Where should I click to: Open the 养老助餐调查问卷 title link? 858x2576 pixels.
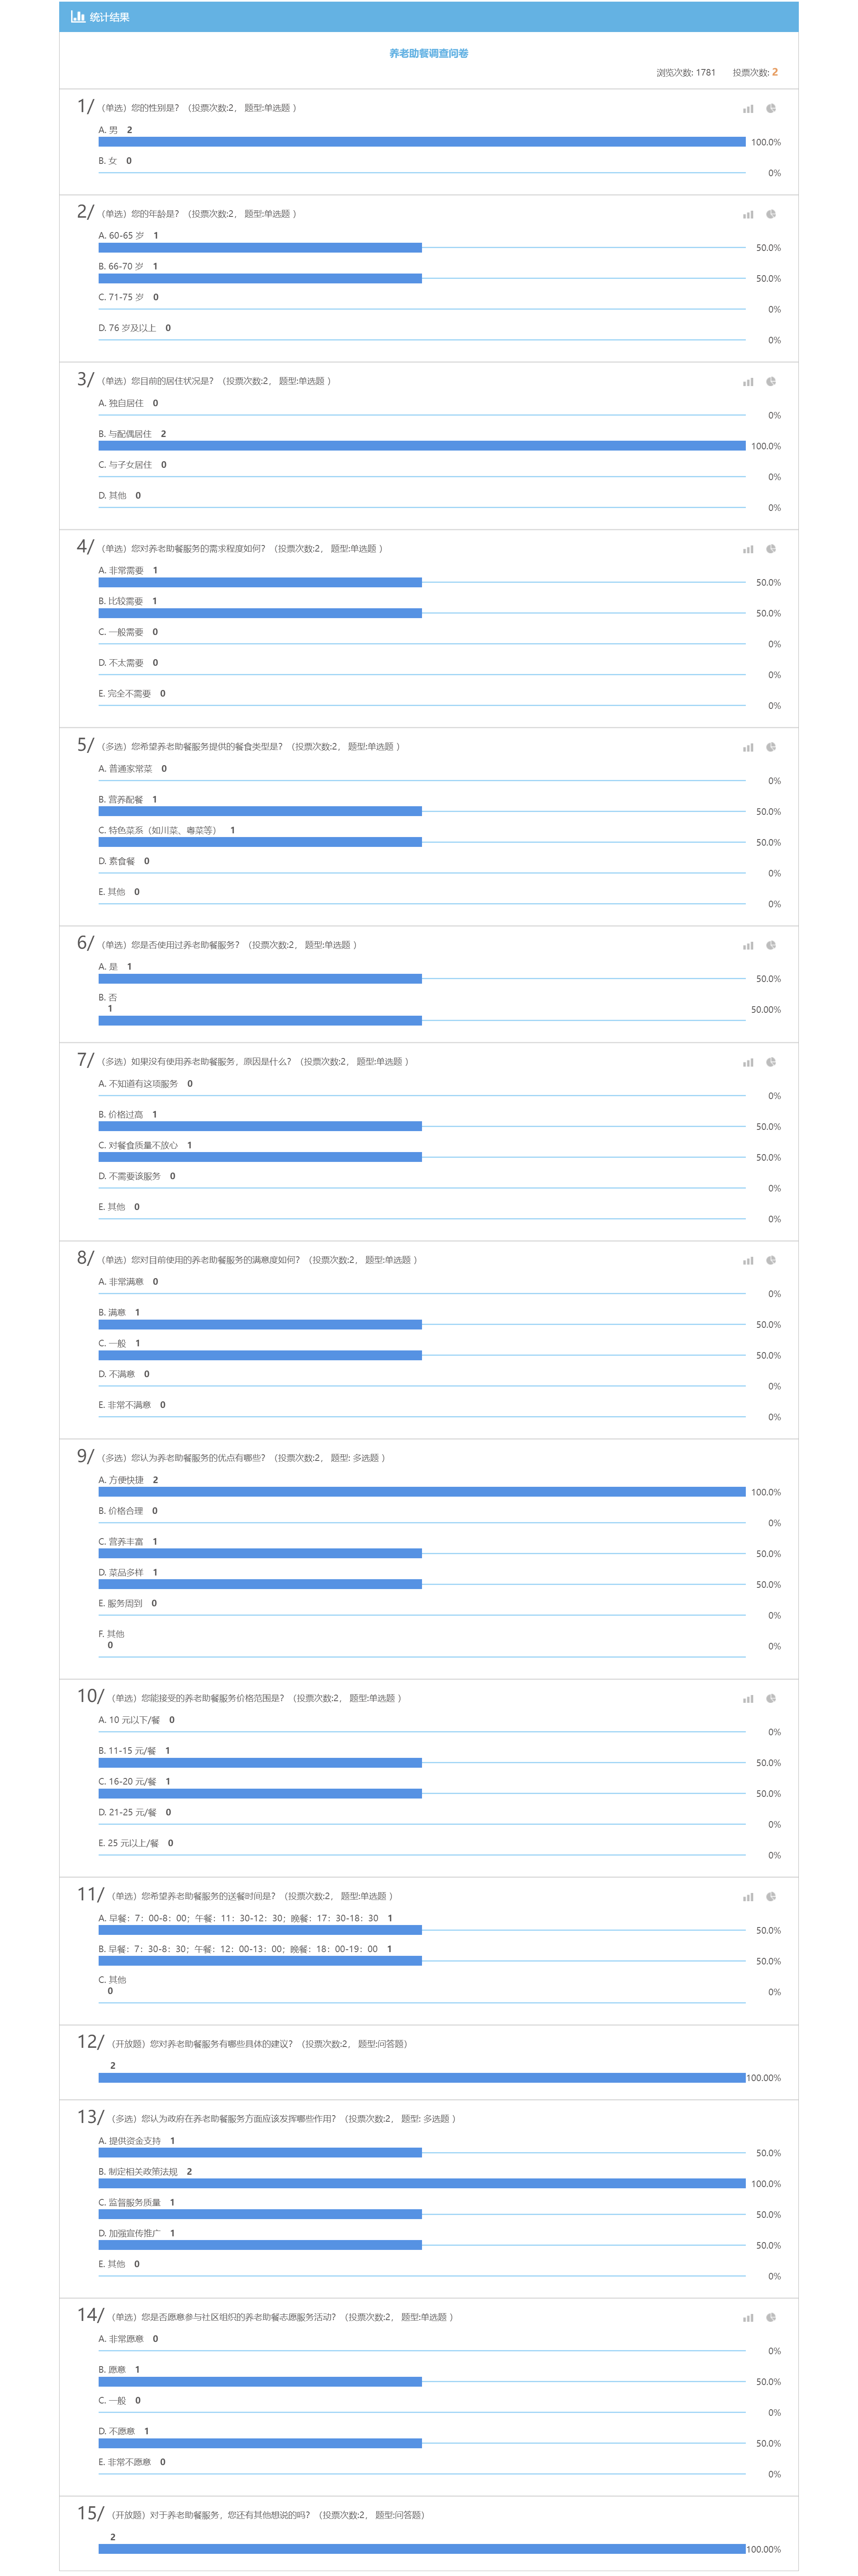pyautogui.click(x=429, y=53)
